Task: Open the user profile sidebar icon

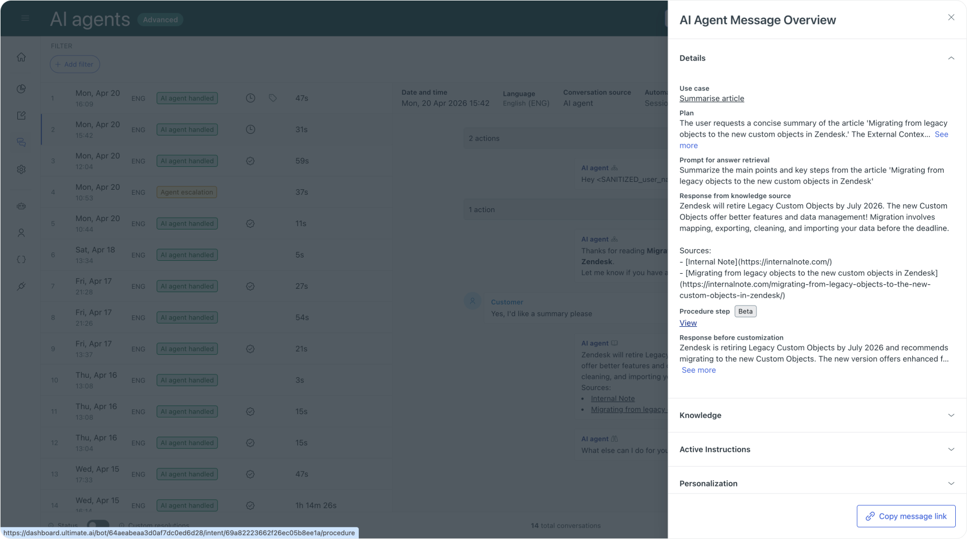Action: tap(21, 233)
